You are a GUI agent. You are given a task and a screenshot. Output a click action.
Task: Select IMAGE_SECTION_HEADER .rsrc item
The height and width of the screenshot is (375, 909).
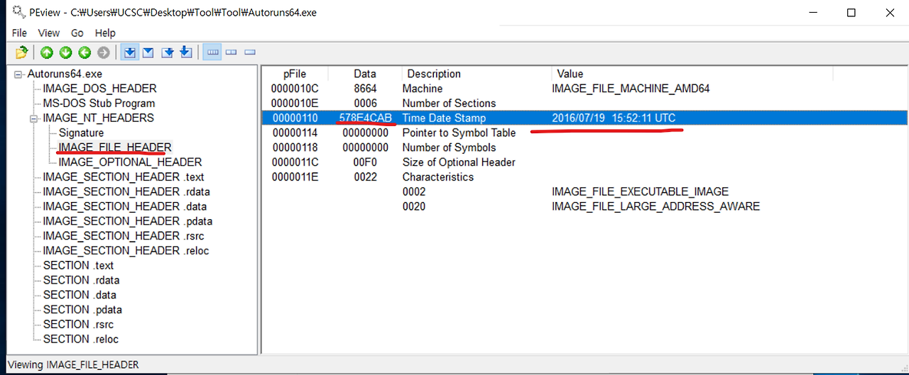point(124,235)
